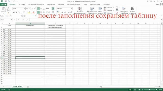Click inside the formula bar
The height and width of the screenshot is (91, 163).
tap(95, 20)
